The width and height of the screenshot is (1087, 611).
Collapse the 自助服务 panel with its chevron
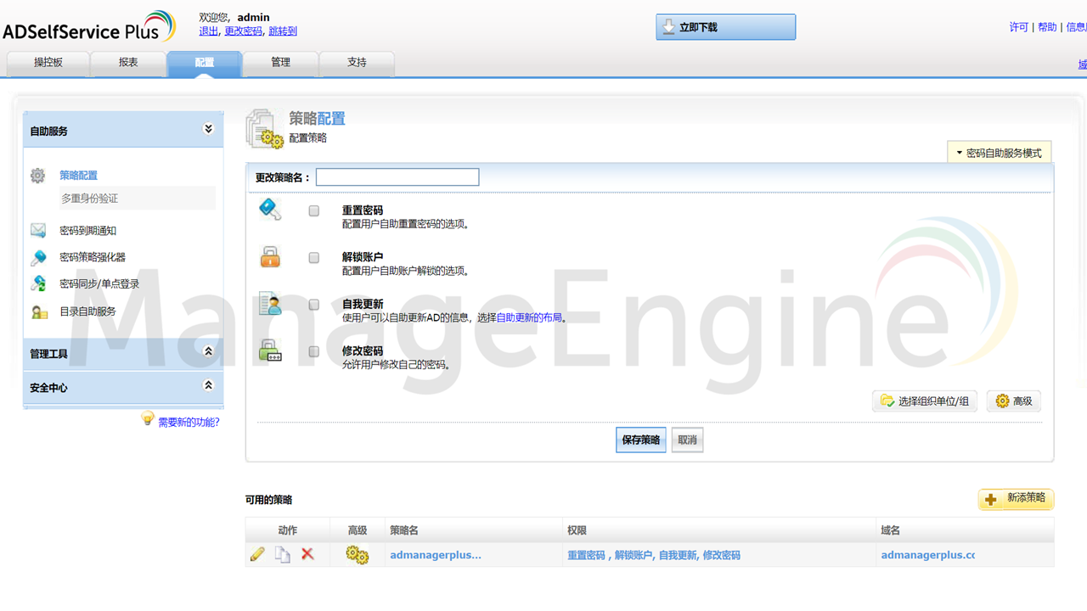click(x=208, y=129)
